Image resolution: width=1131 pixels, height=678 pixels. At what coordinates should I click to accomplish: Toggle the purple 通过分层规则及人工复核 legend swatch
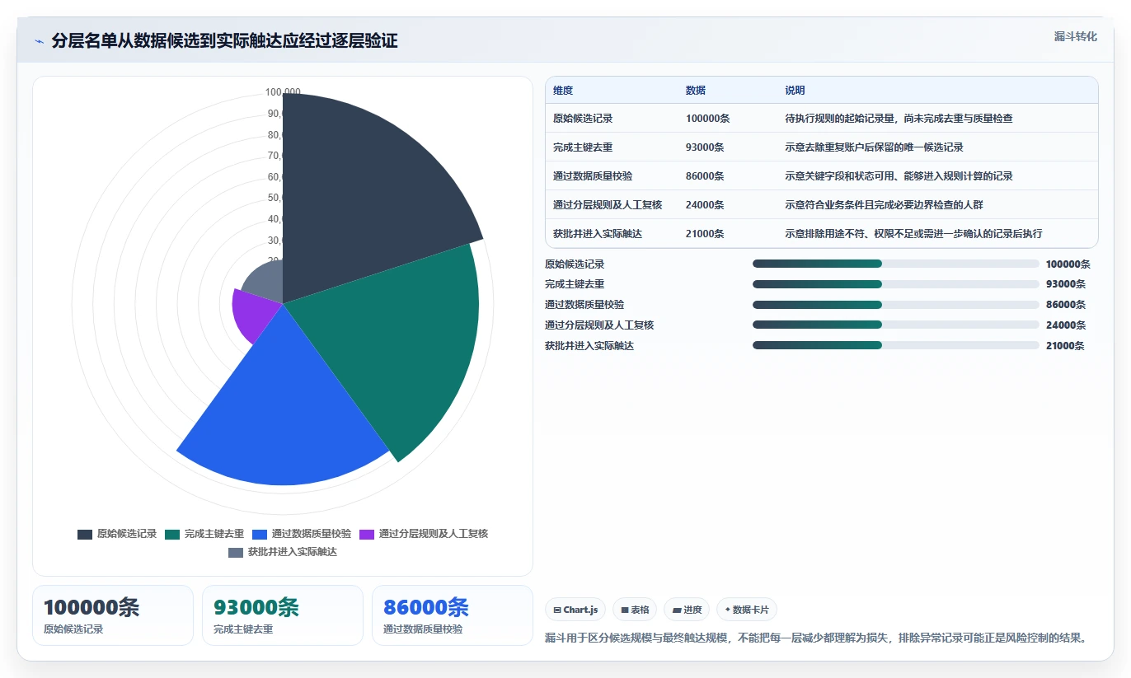(x=367, y=534)
